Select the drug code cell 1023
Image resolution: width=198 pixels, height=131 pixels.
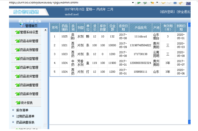65,54
